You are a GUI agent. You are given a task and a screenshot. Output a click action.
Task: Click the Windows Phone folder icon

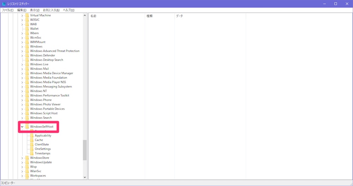point(27,100)
